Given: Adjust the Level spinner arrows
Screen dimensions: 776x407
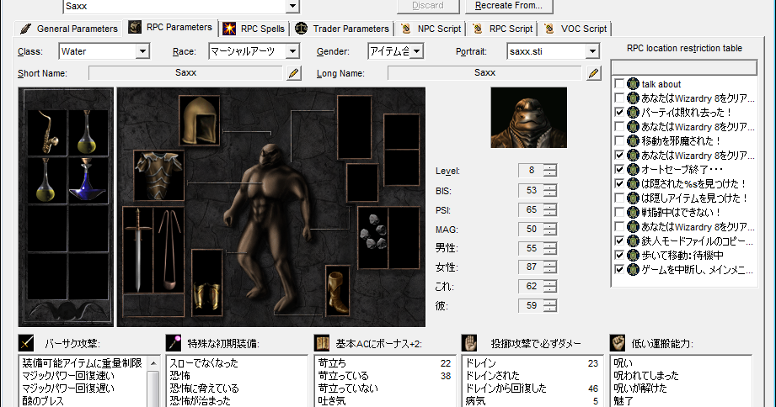Looking at the screenshot, I should click(550, 171).
